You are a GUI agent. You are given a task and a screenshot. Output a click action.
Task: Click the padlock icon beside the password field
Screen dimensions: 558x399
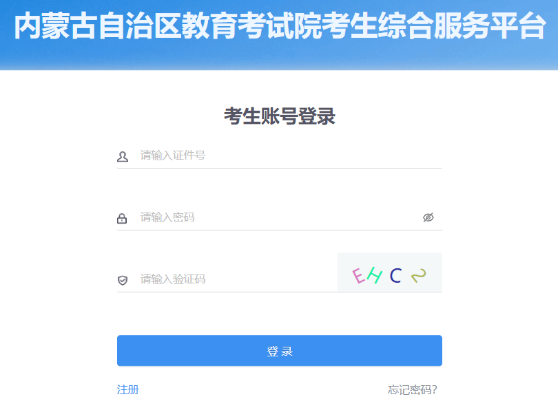tap(122, 218)
